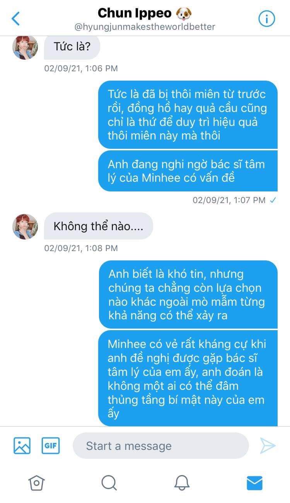This screenshot has height=503, width=290.
Task: Tap message starting "Minhee có vẻ rất kháng cự"
Action: point(188,378)
